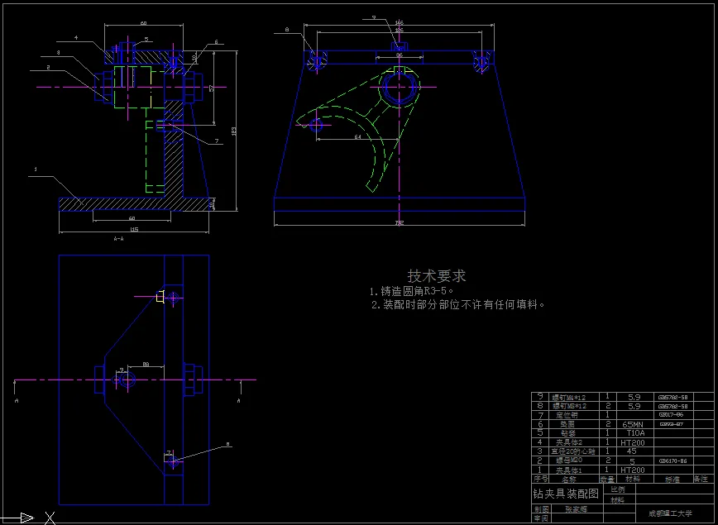
Task: Select the material 45 in row 3
Action: pos(632,451)
